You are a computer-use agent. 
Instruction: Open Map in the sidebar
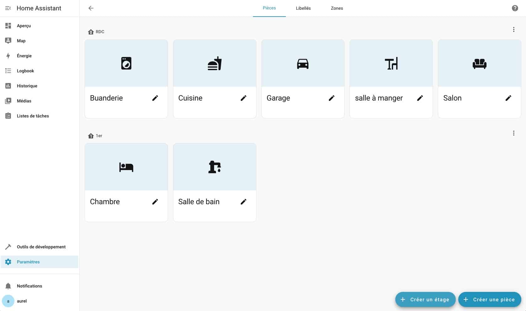(39, 41)
